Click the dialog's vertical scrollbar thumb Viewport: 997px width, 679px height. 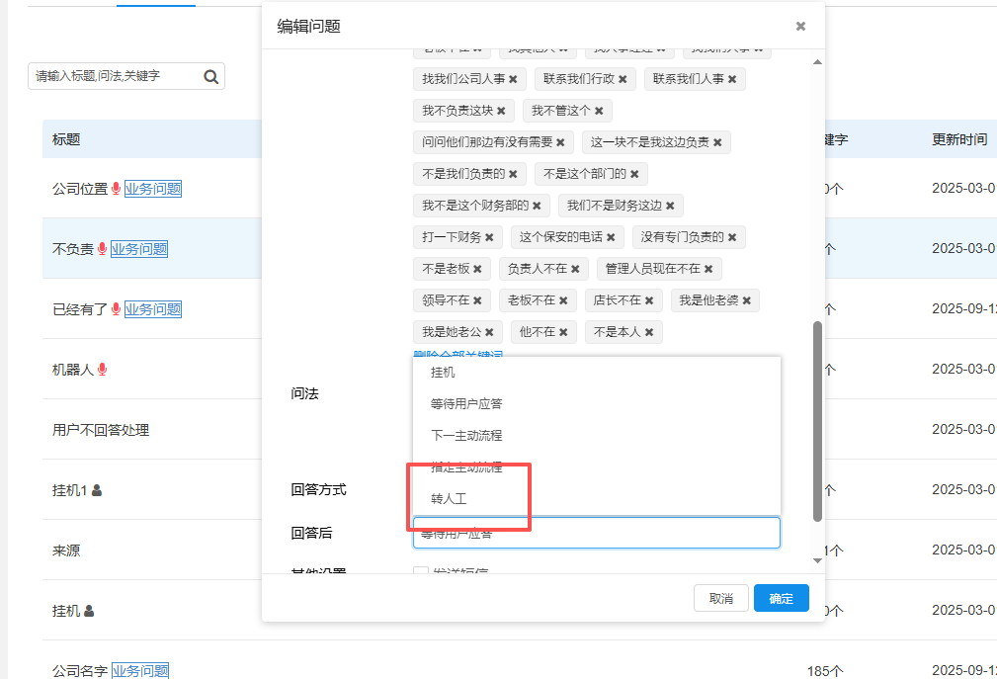point(818,421)
